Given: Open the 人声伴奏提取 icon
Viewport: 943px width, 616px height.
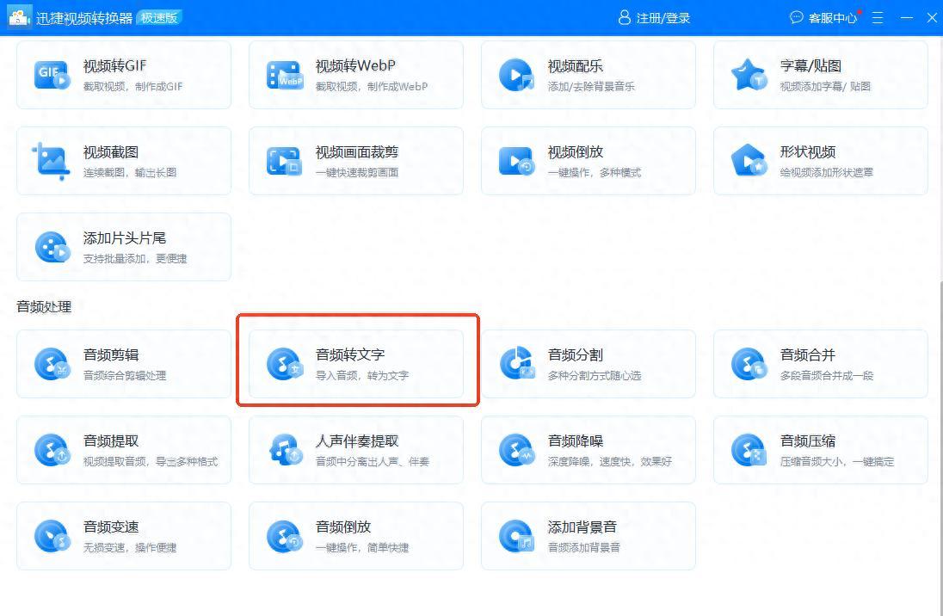Looking at the screenshot, I should (284, 450).
